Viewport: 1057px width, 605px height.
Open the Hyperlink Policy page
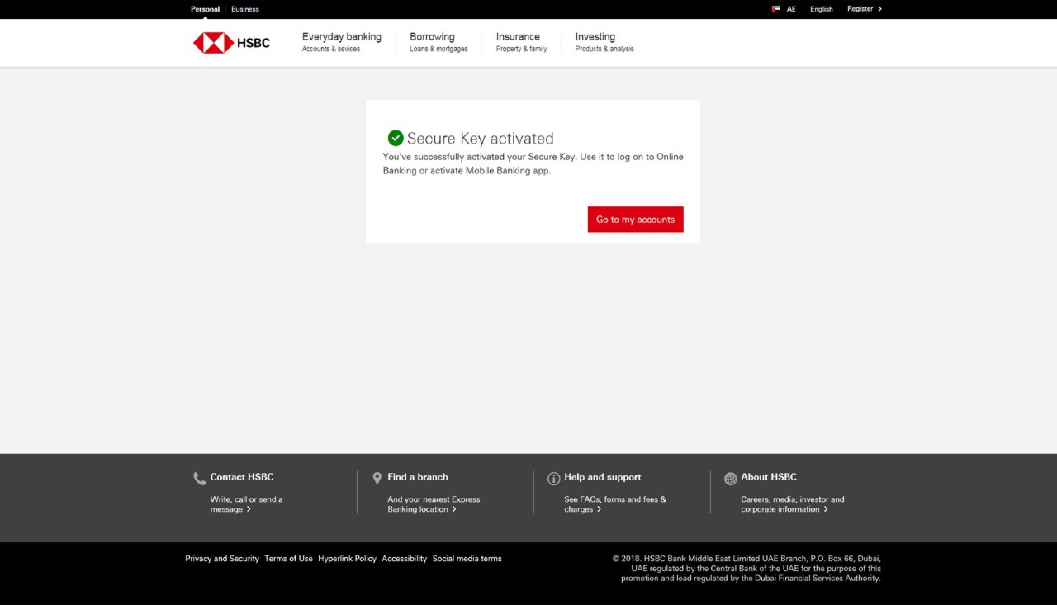[x=347, y=559]
